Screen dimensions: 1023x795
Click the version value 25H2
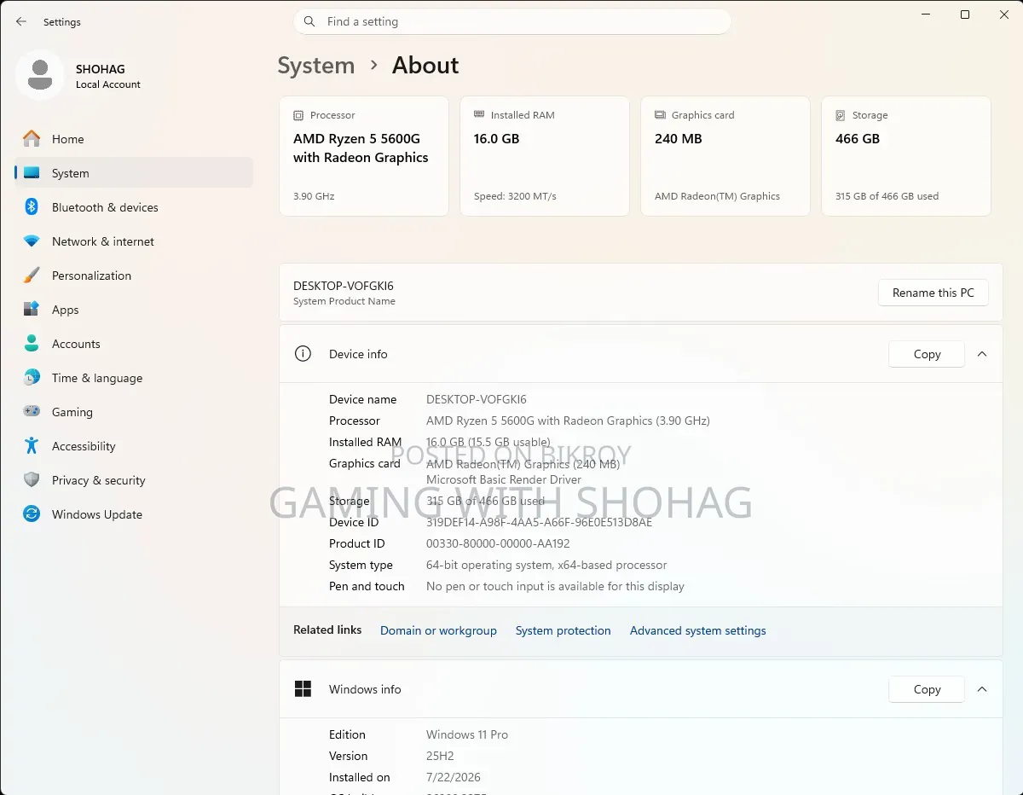coord(440,756)
